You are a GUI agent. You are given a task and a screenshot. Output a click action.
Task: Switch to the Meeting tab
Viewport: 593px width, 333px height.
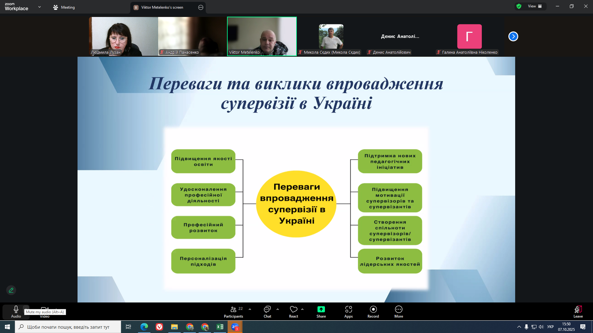tap(64, 7)
